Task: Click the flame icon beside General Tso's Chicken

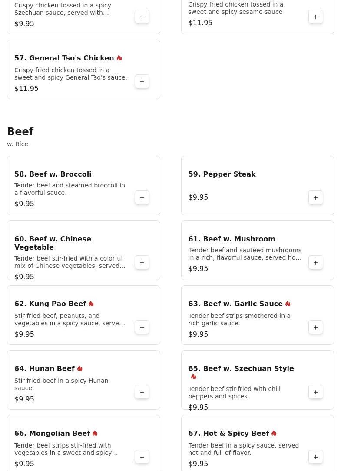Action: (119, 58)
